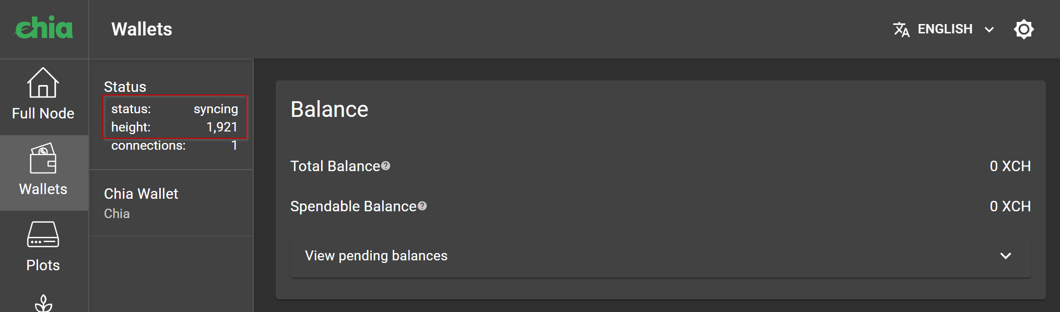The height and width of the screenshot is (312, 1060).
Task: Click the ENGLISH language button text
Action: tap(945, 29)
